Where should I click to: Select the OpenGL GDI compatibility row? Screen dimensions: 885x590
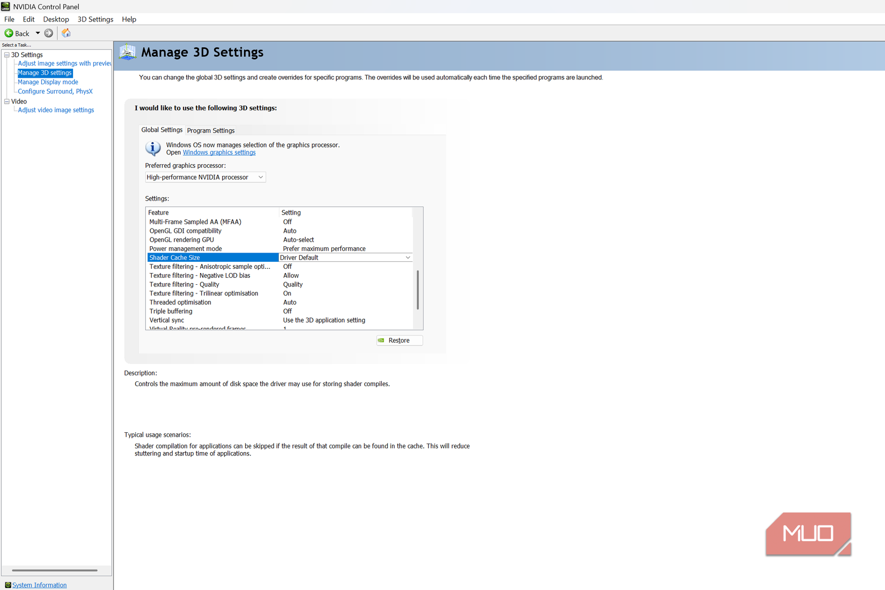279,231
